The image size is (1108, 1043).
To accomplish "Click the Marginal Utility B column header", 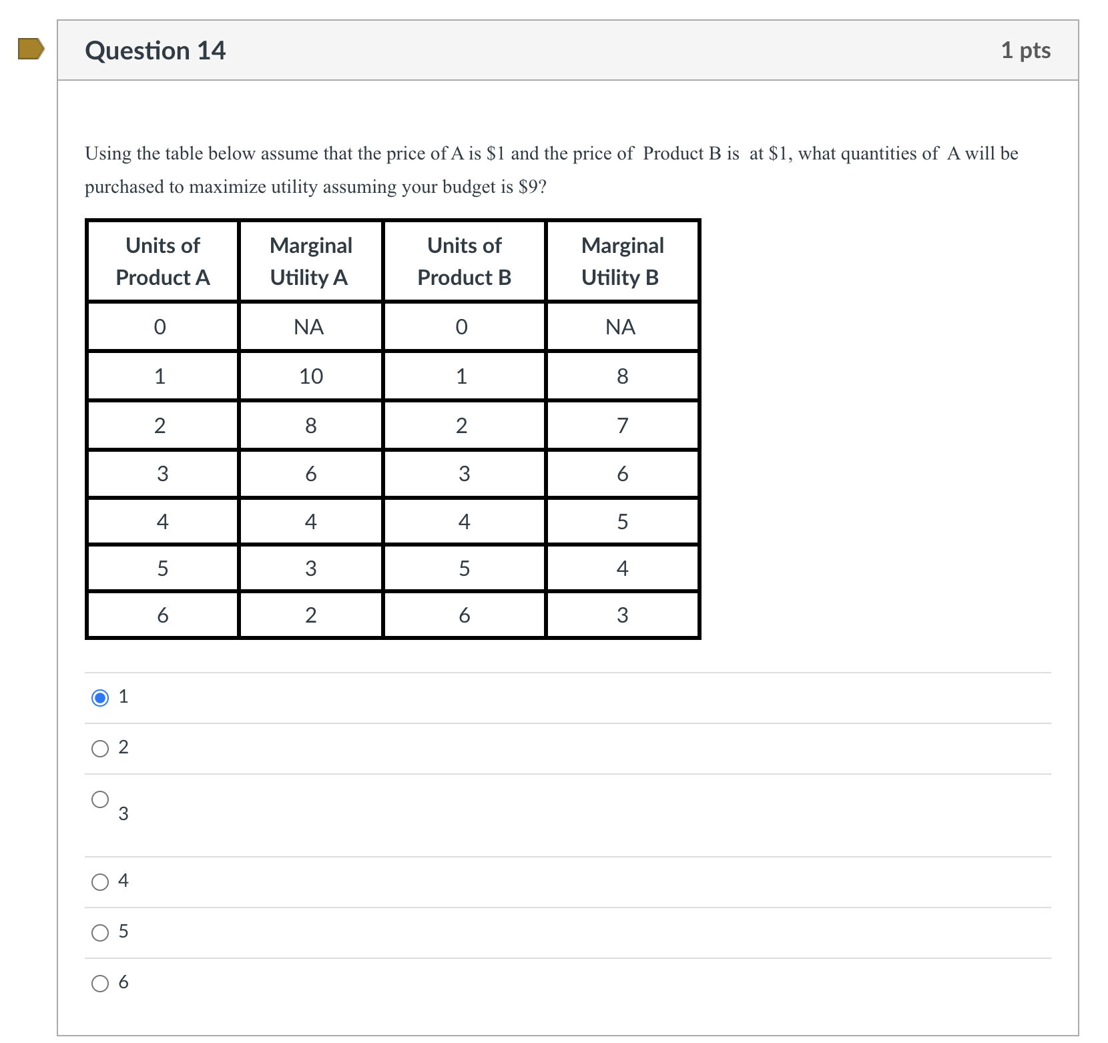I will [x=622, y=261].
